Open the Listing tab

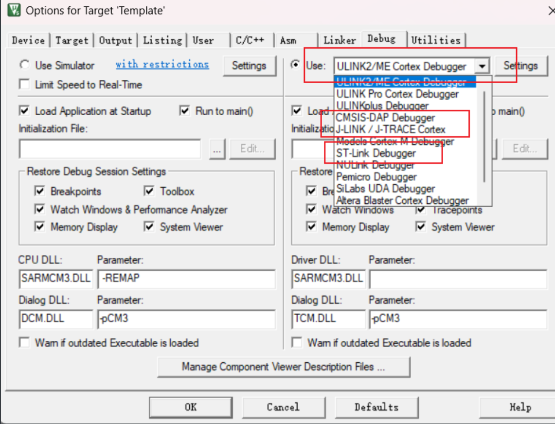pyautogui.click(x=162, y=40)
